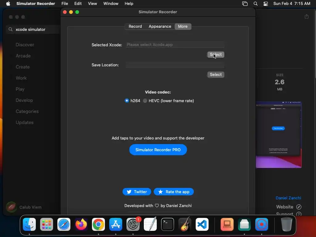The image size is (316, 237).
Task: Launch Firefox from the dock
Action: point(81,224)
